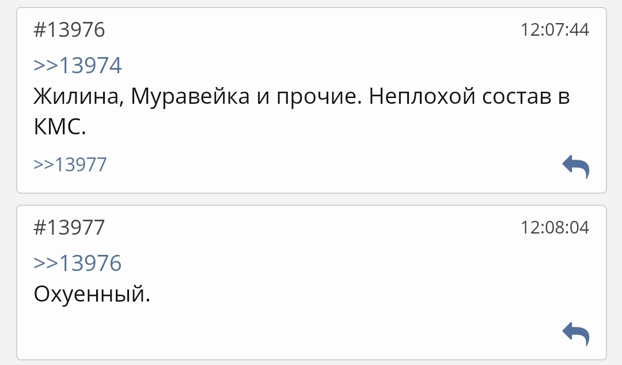Click the 12:08:04 timestamp
The image size is (622, 365).
click(555, 227)
